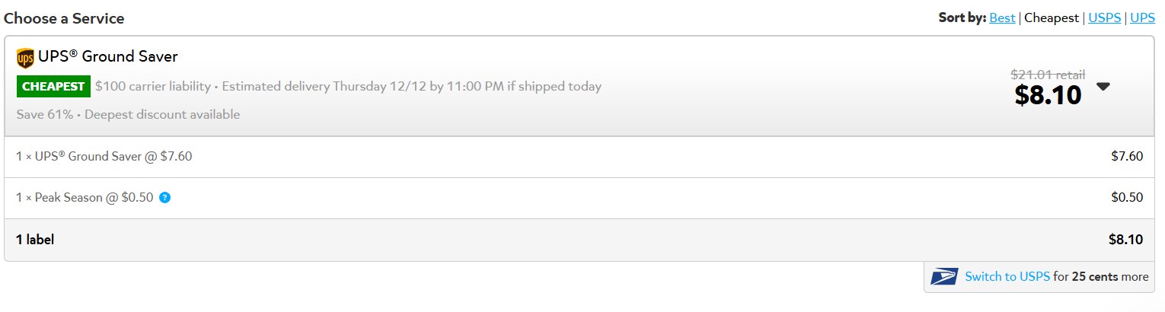Click the green CHEAPEST badge
Image resolution: width=1165 pixels, height=312 pixels.
pyautogui.click(x=53, y=87)
